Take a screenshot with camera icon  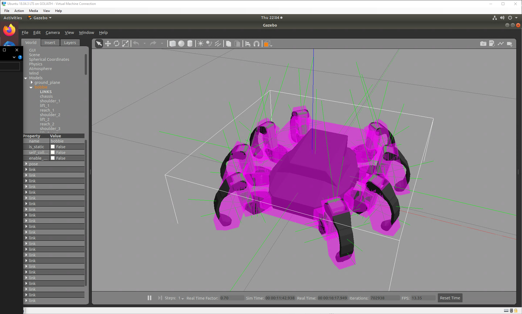(x=483, y=44)
